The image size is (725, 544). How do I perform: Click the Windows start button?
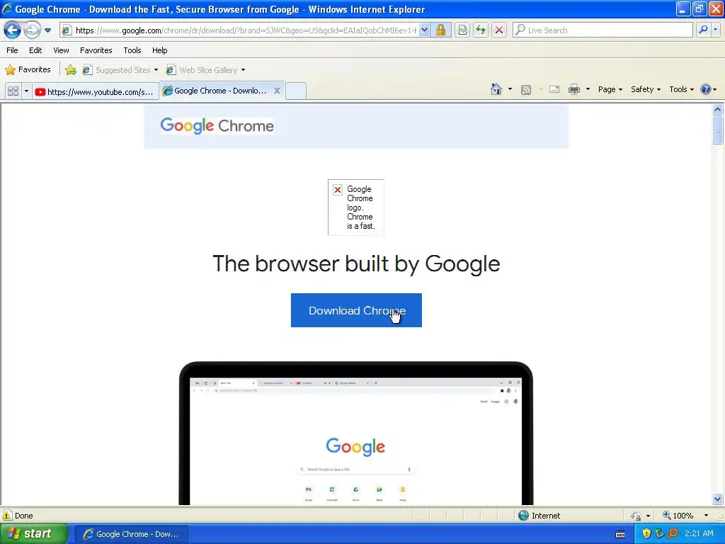[33, 534]
